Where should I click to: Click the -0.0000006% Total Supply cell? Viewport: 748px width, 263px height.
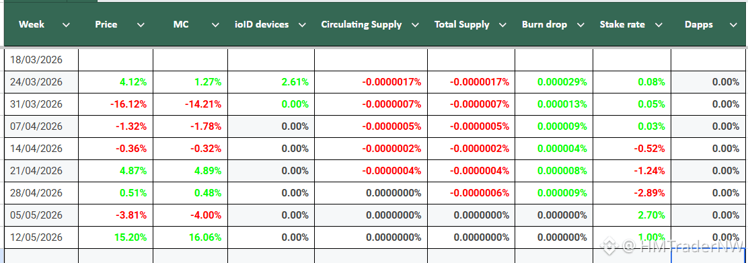(472, 193)
